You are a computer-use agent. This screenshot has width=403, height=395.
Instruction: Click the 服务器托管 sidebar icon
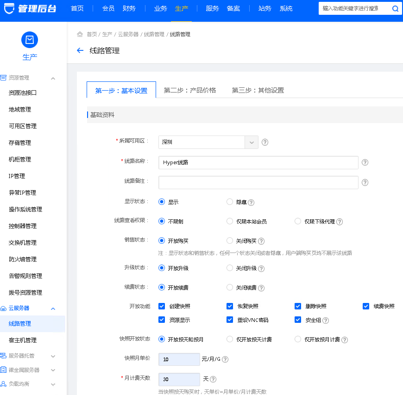3,356
